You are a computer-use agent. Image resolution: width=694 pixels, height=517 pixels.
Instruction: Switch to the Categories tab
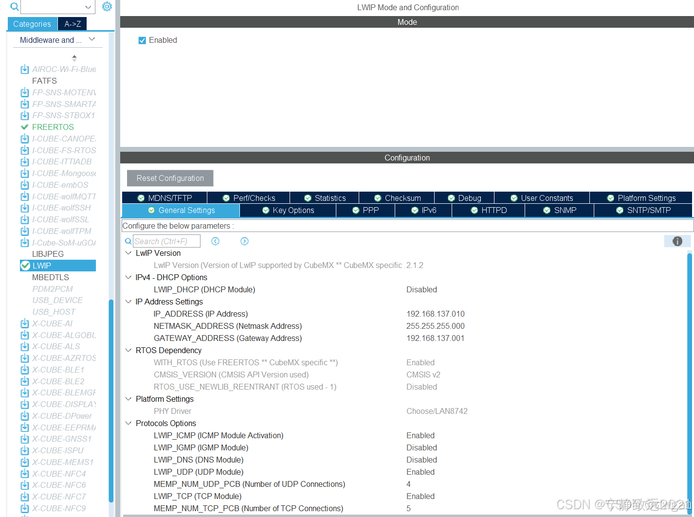click(32, 24)
